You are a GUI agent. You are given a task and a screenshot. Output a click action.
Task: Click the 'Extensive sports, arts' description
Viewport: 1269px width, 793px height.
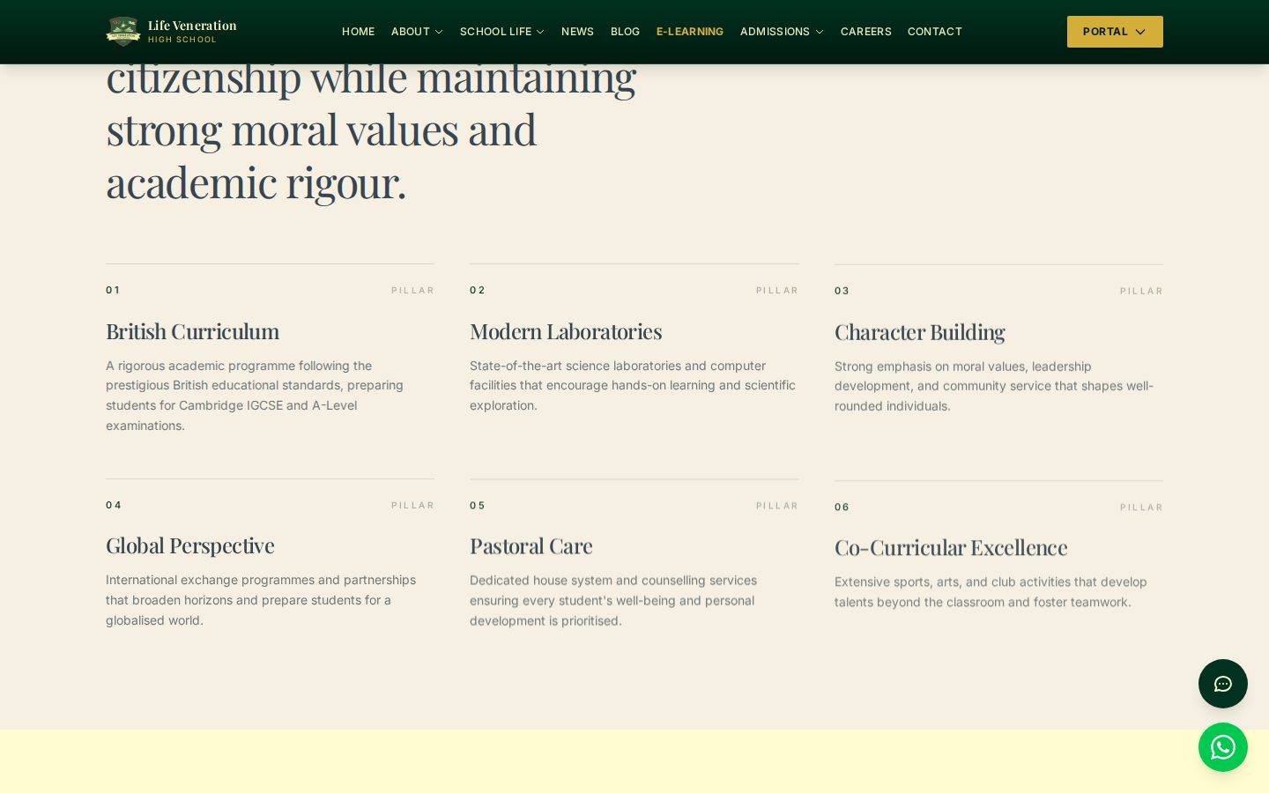[991, 592]
